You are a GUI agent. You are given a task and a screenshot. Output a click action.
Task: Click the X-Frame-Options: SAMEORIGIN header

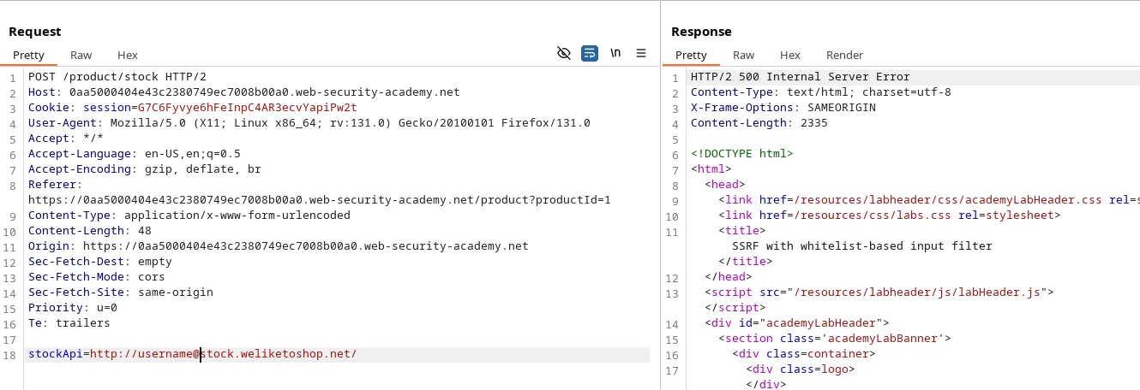pyautogui.click(x=783, y=108)
